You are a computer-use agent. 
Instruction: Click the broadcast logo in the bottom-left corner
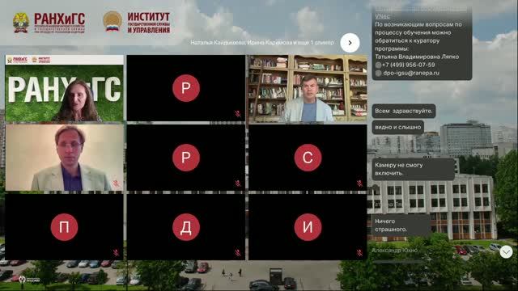[29, 280]
